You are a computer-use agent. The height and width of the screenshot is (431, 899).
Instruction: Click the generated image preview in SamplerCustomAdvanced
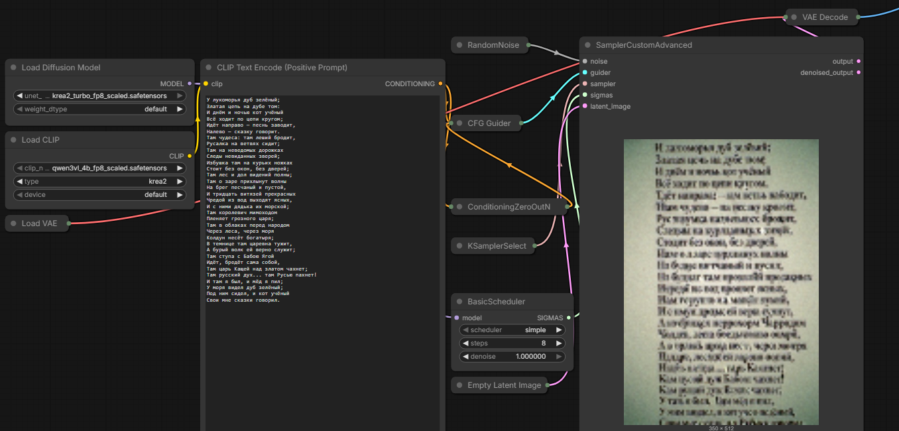[x=721, y=282]
